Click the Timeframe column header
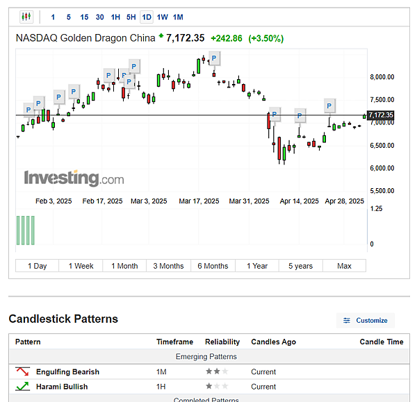 (174, 342)
